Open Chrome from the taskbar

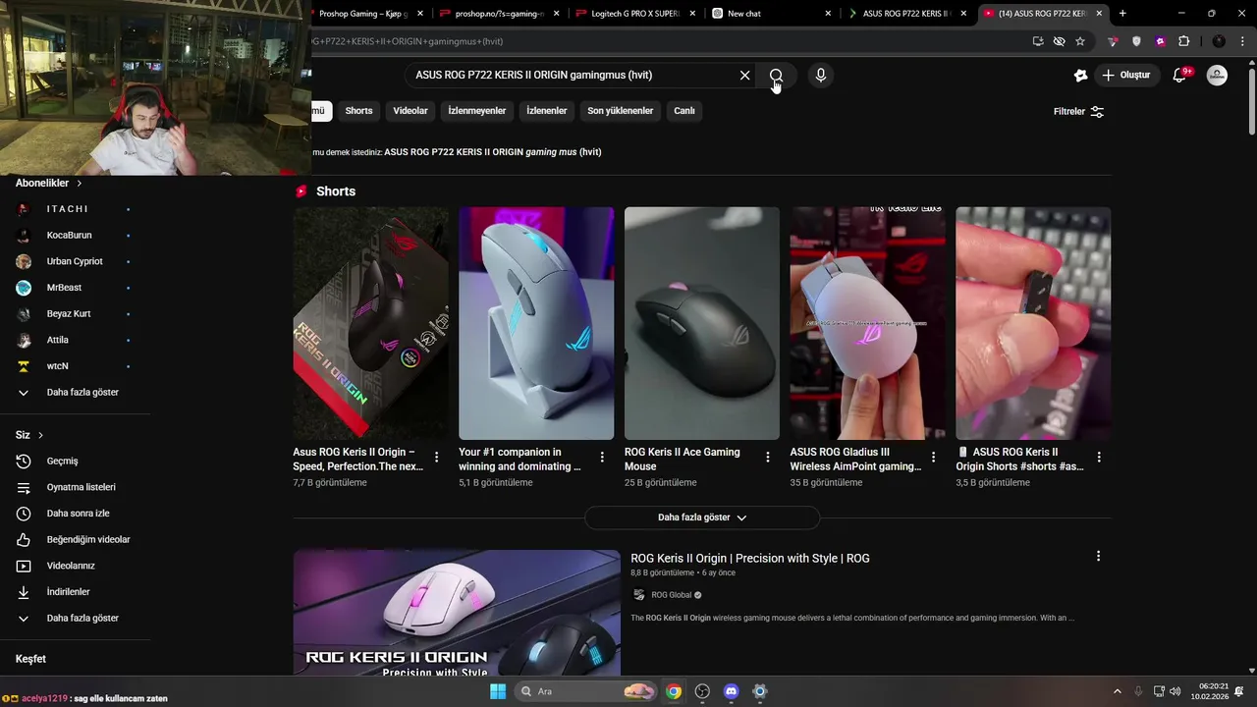tap(673, 691)
